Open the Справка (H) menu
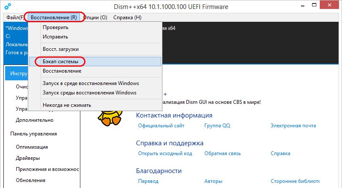The image size is (342, 188). (127, 18)
